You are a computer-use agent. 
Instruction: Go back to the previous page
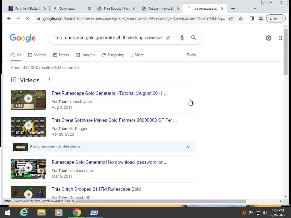point(9,18)
